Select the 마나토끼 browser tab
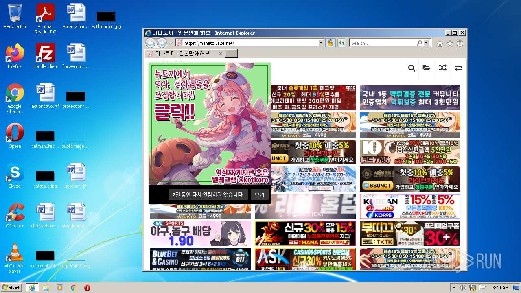The width and height of the screenshot is (521, 293). tap(184, 54)
